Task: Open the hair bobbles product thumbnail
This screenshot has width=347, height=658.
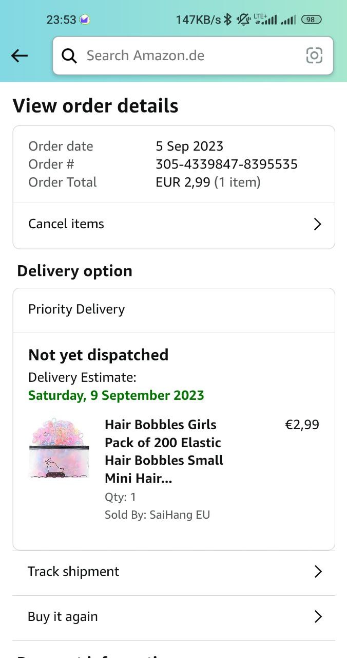Action: click(59, 449)
